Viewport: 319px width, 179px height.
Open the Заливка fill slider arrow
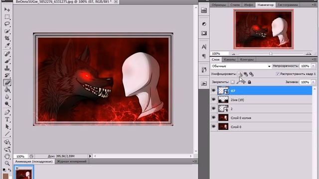pos(314,82)
